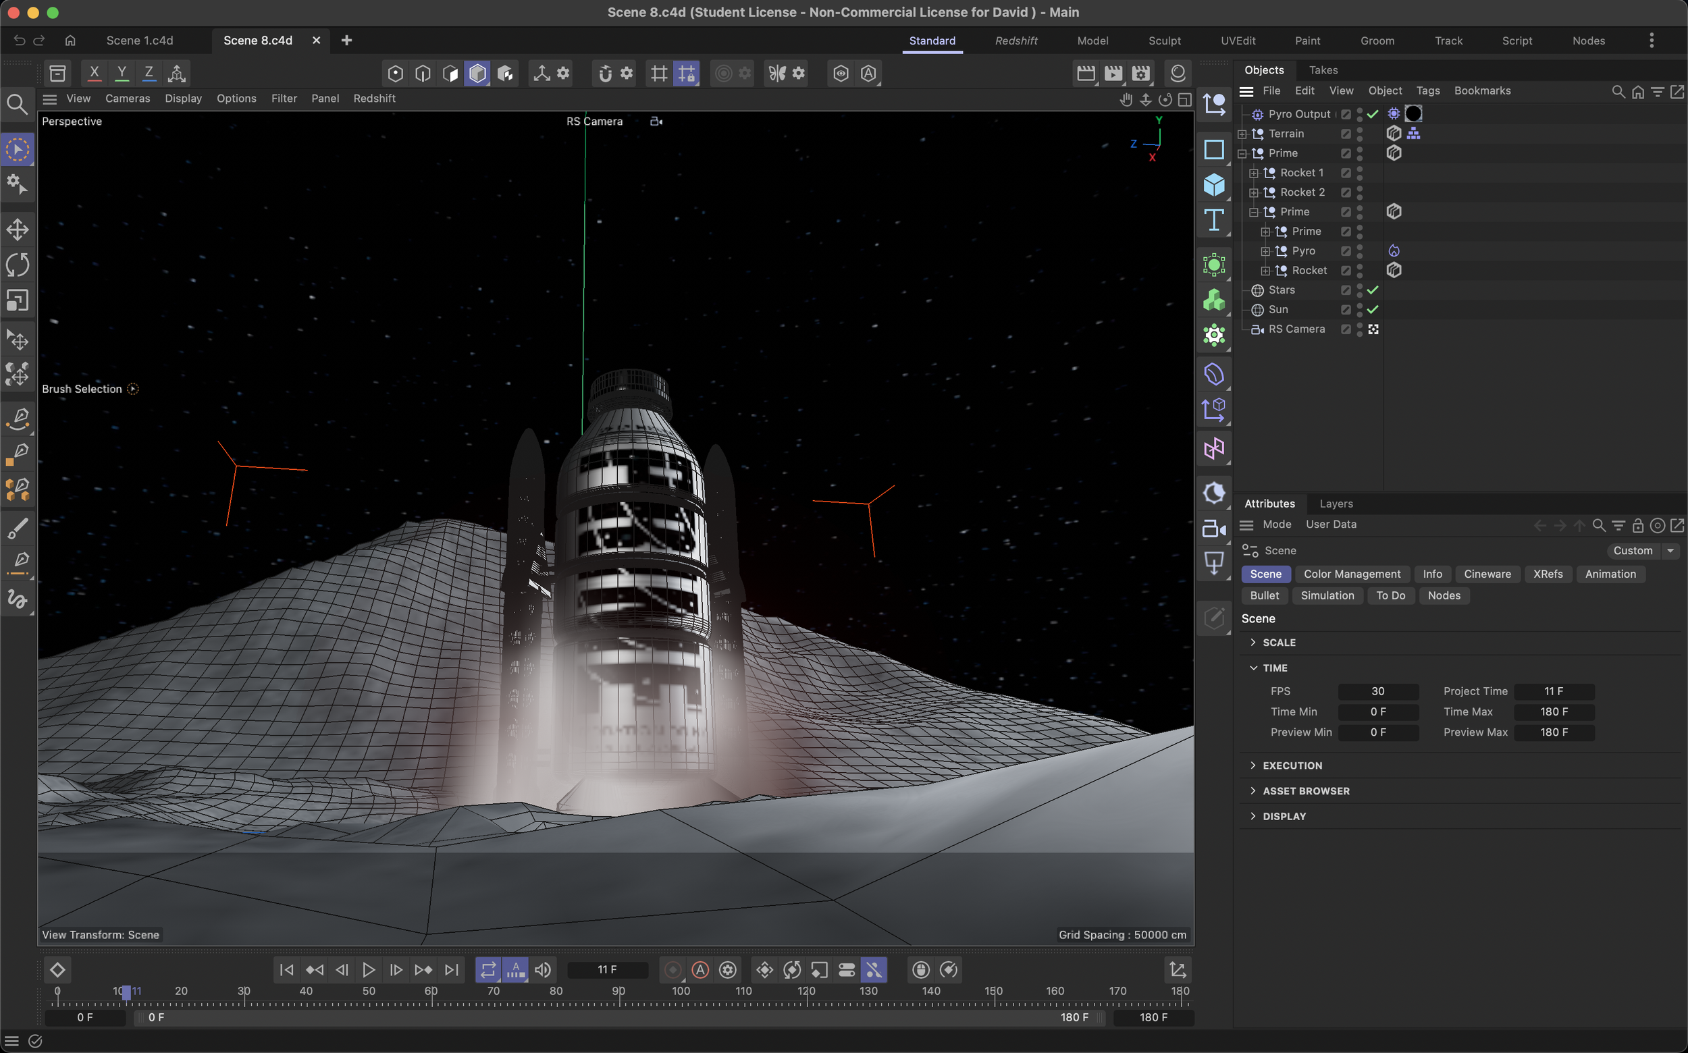Select the Move tool in the left toolbar
The width and height of the screenshot is (1688, 1053).
point(18,229)
